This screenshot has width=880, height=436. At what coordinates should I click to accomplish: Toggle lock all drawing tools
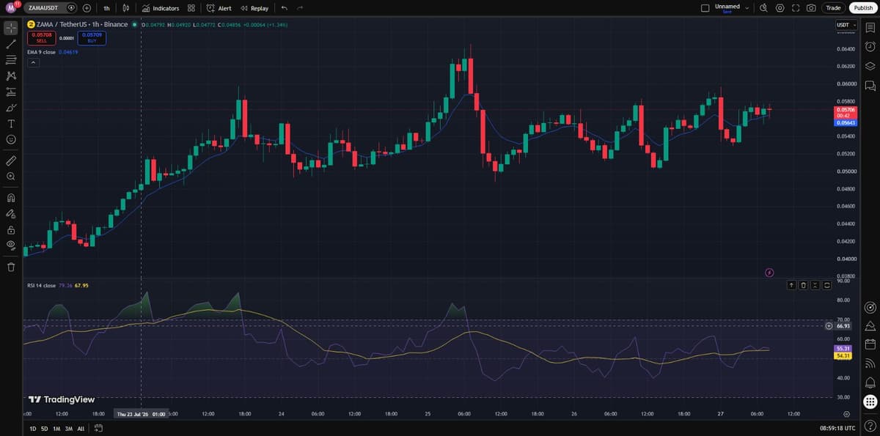(11, 229)
